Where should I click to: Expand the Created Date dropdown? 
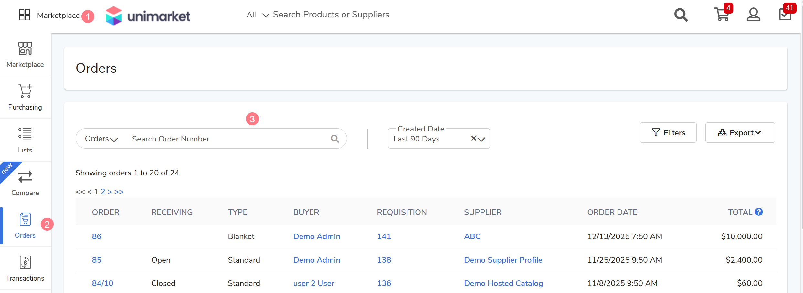click(481, 139)
